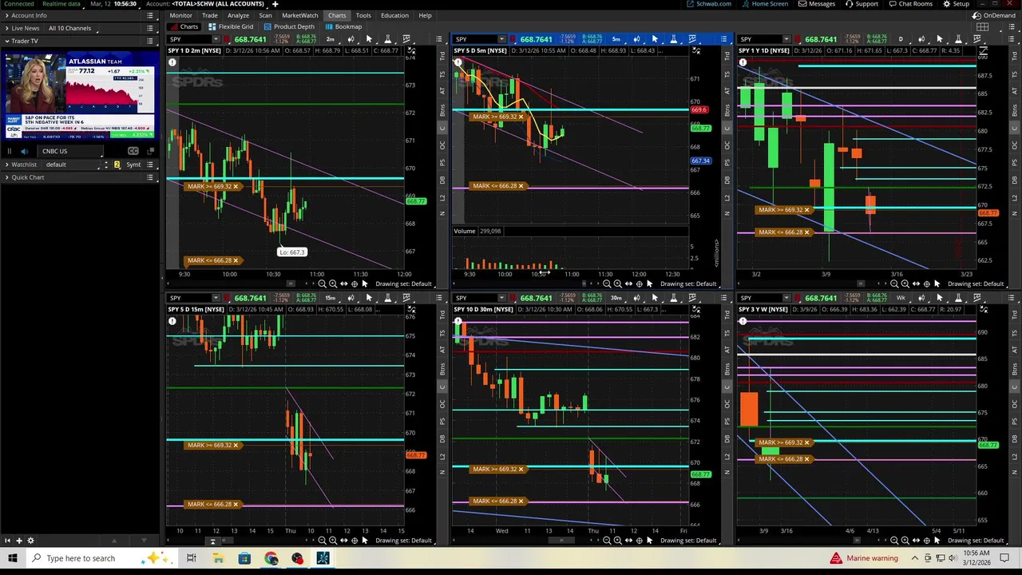This screenshot has width=1022, height=575.
Task: Open the Bookmap subtab
Action: (x=343, y=26)
